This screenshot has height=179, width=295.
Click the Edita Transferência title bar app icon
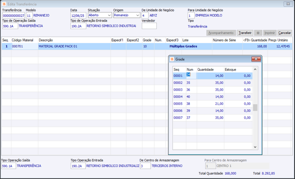pos(4,4)
